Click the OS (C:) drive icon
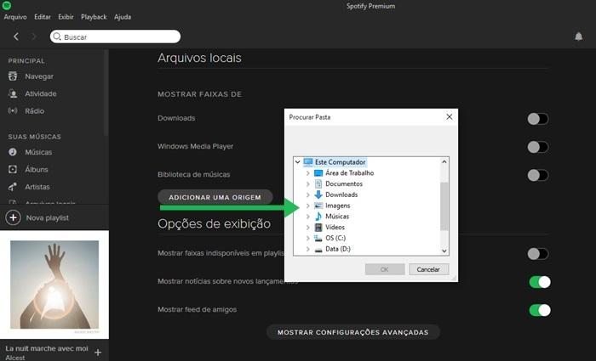 pyautogui.click(x=318, y=238)
